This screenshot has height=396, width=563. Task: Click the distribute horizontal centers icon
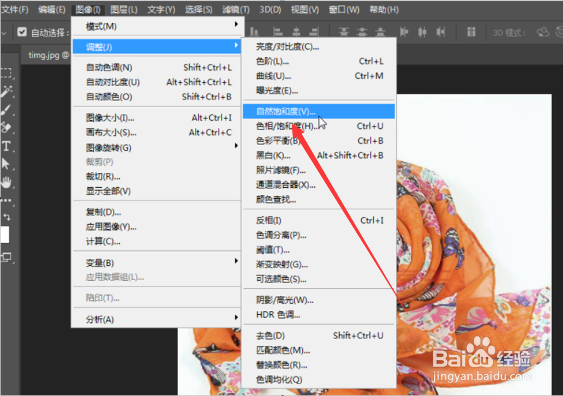click(x=422, y=32)
